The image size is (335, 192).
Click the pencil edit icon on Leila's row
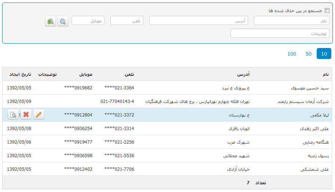coord(39,115)
